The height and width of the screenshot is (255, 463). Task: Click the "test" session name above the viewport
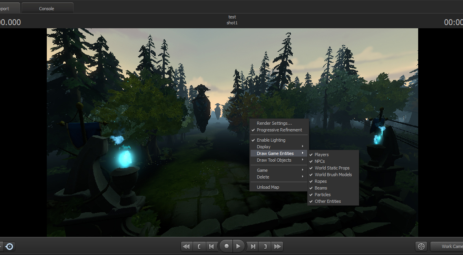pos(232,17)
